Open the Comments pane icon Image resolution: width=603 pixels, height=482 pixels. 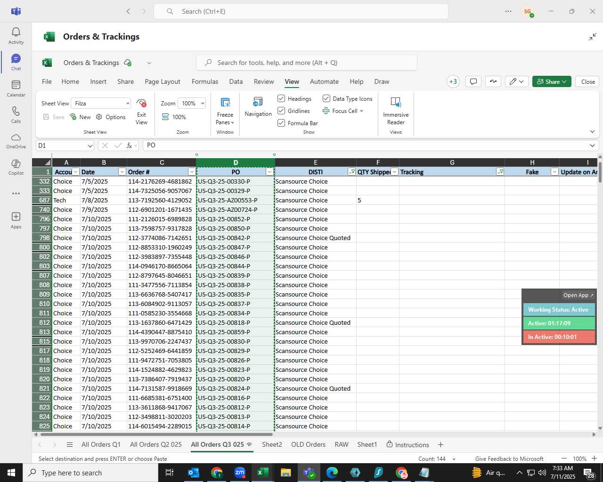473,81
